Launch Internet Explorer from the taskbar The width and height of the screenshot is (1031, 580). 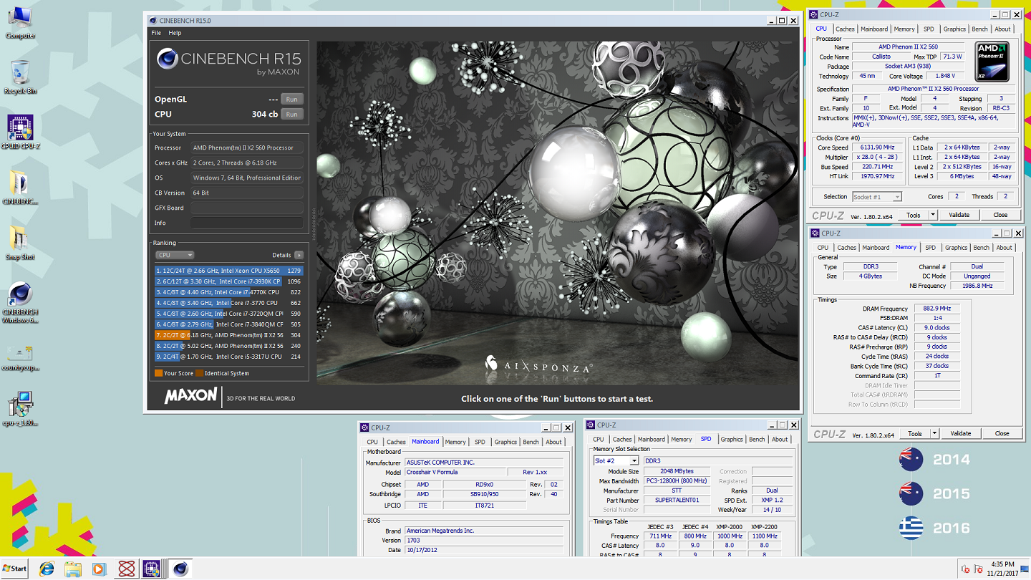pyautogui.click(x=48, y=569)
